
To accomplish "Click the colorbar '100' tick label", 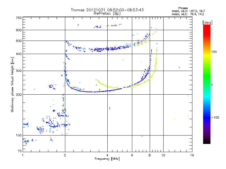I will 214,52.
